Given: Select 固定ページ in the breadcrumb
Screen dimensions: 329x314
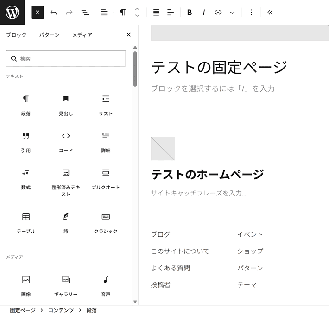Looking at the screenshot, I should pyautogui.click(x=23, y=310).
